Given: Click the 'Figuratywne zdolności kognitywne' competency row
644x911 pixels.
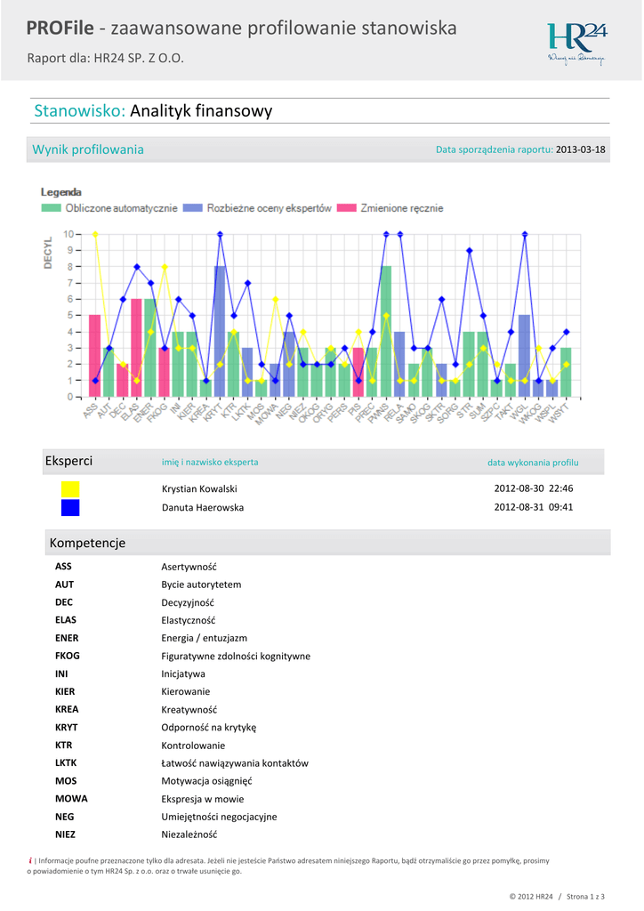Looking at the screenshot, I should [236, 656].
